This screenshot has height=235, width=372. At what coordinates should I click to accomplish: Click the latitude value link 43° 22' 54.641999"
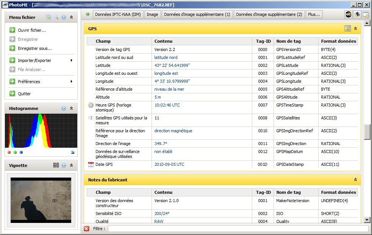172,65
